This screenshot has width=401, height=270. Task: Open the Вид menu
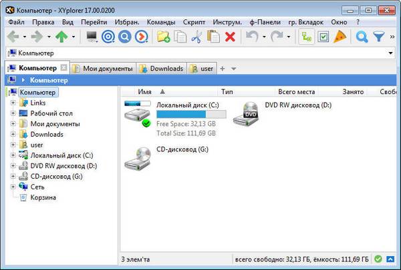pyautogui.click(x=68, y=22)
